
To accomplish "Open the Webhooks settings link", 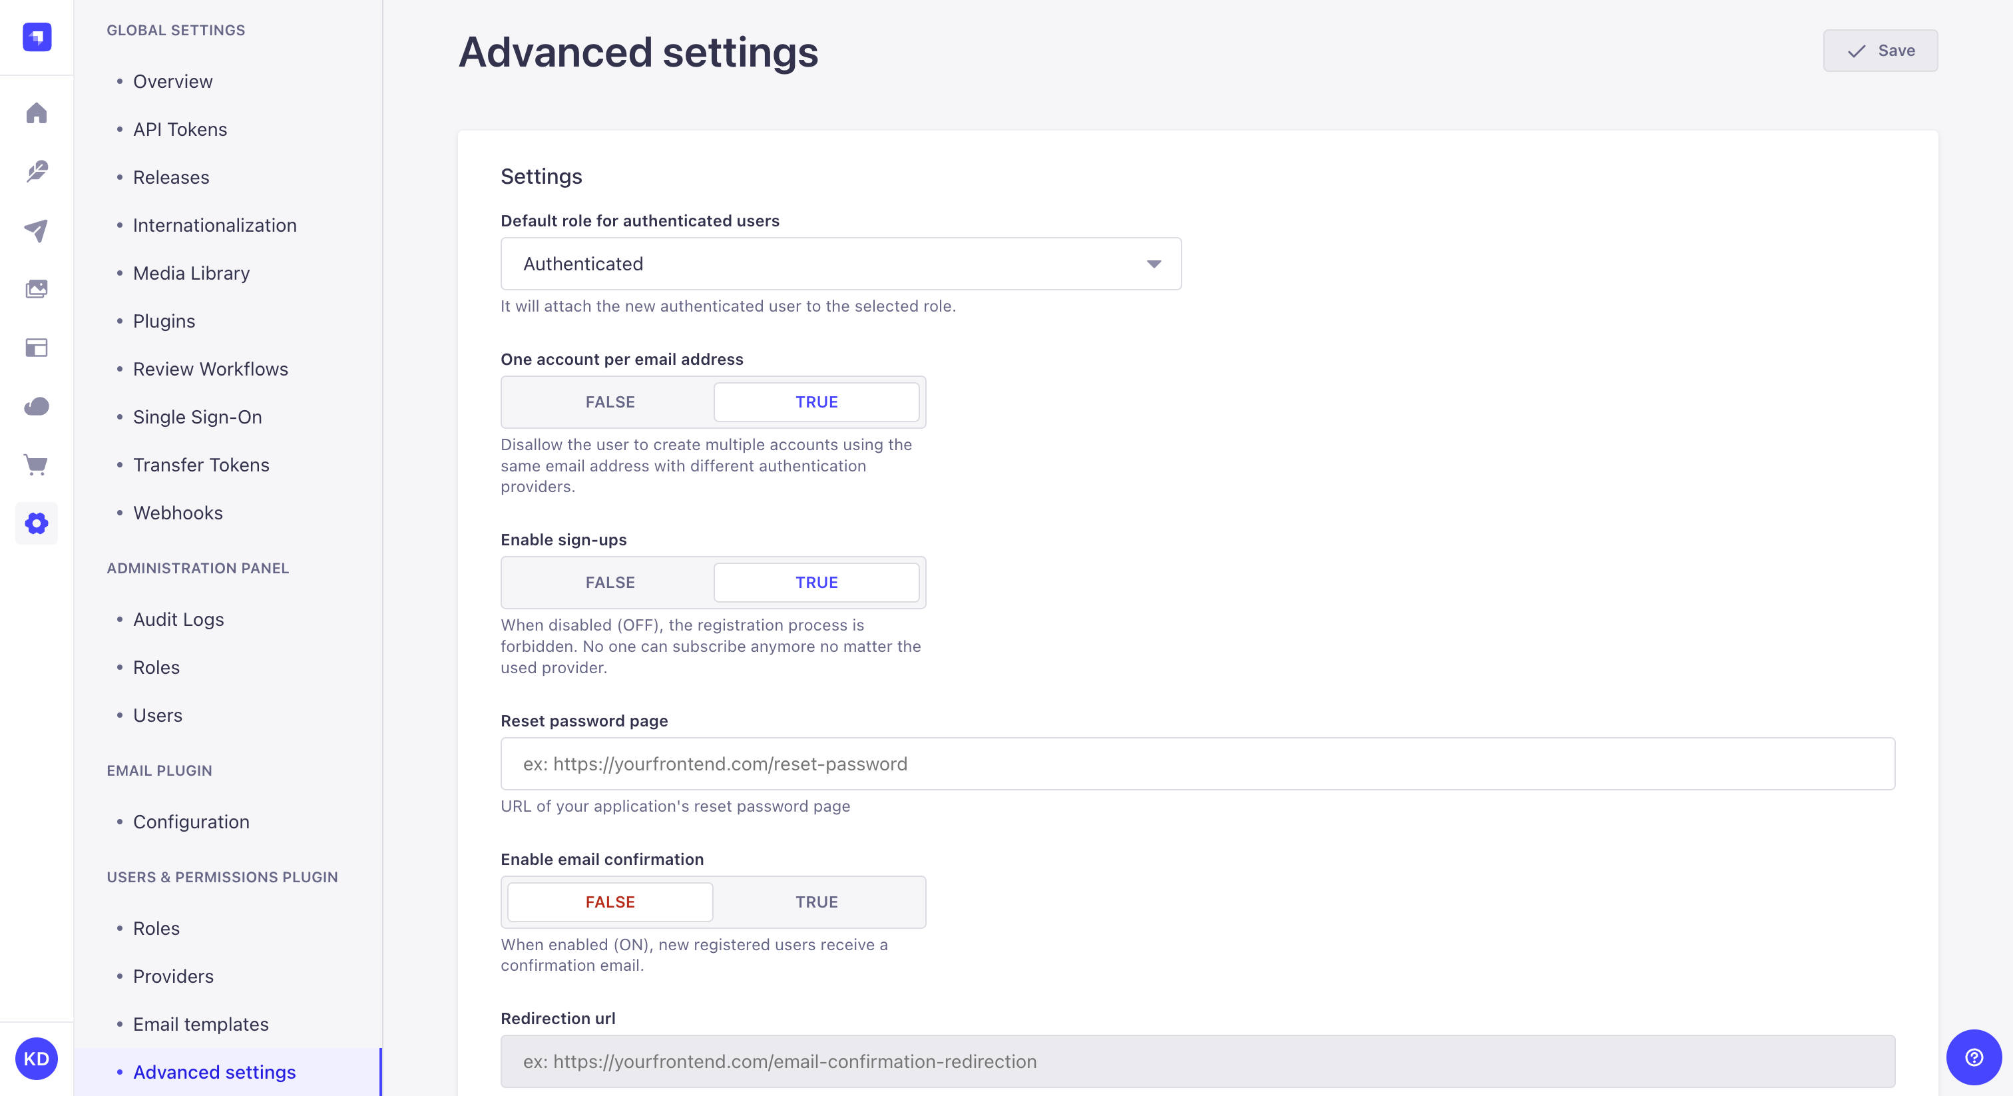I will (x=177, y=513).
